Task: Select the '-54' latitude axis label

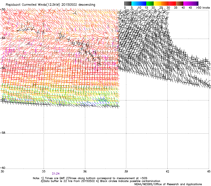Action: click(3, 68)
